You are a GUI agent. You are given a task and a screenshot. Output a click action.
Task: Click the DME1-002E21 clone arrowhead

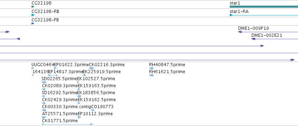click(x=253, y=39)
